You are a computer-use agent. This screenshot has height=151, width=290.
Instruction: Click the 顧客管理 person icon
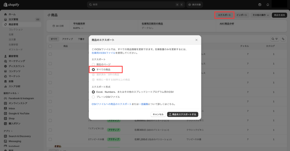point(5,56)
